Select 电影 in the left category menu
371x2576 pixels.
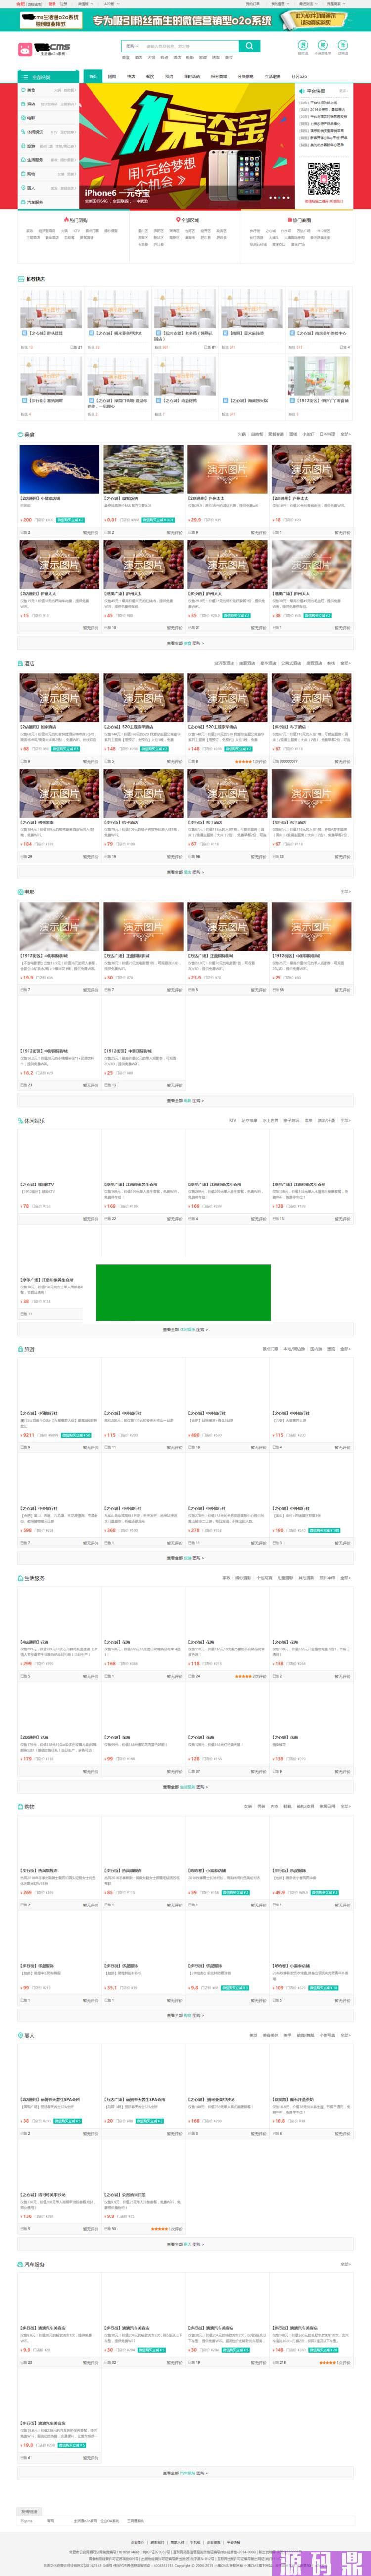31,118
